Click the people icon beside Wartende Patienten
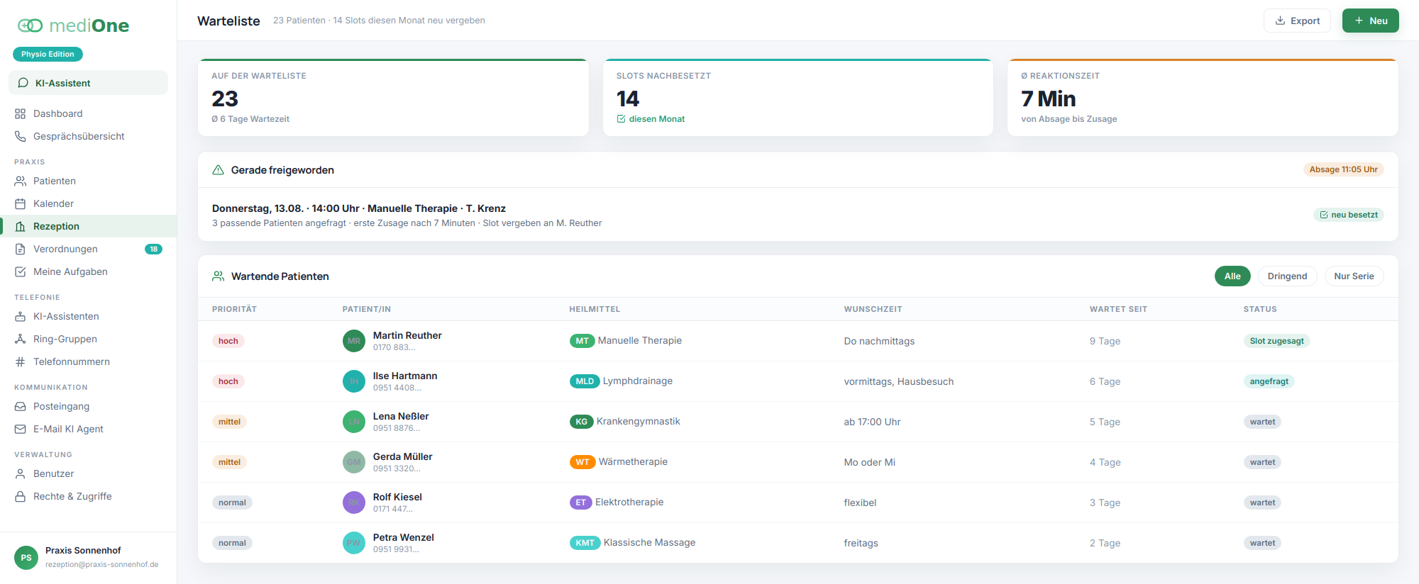The image size is (1419, 584). point(219,276)
